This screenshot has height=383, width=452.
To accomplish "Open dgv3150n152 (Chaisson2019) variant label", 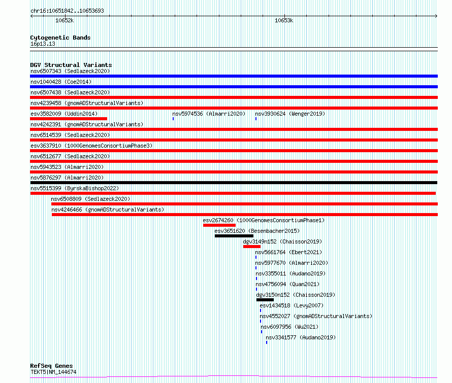I will (x=296, y=295).
